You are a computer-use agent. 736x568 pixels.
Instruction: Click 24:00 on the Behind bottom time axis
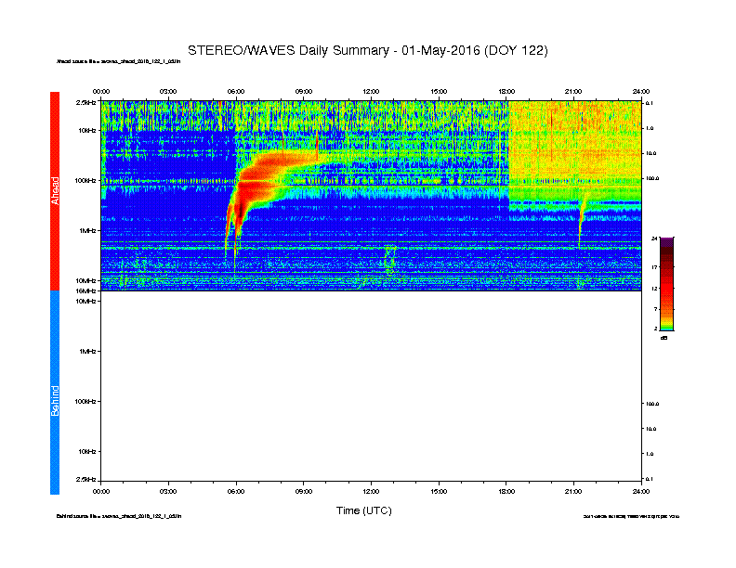point(640,492)
